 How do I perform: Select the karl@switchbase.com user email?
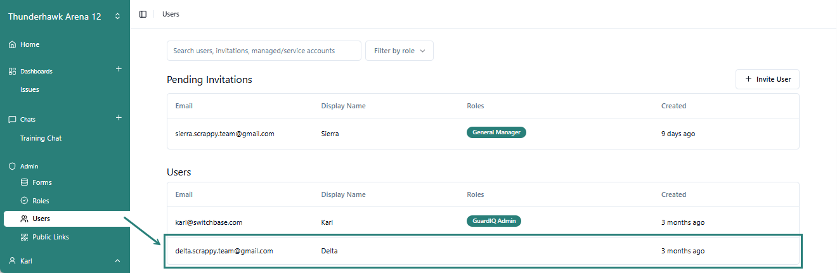coord(209,222)
